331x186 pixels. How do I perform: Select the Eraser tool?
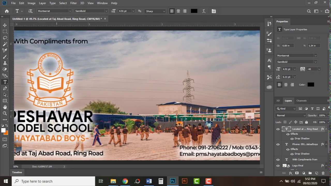pyautogui.click(x=5, y=69)
